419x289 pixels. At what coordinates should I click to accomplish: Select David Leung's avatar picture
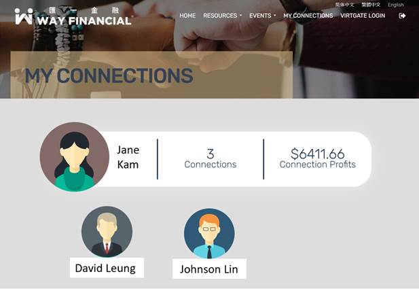[107, 231]
